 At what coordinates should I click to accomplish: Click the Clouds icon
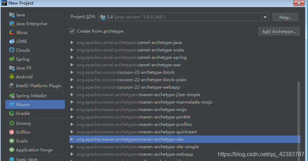click(12, 50)
